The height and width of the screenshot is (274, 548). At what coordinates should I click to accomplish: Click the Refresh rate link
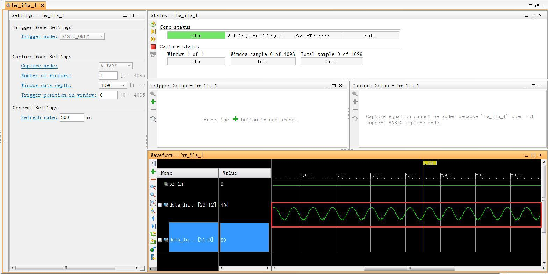[x=39, y=117]
